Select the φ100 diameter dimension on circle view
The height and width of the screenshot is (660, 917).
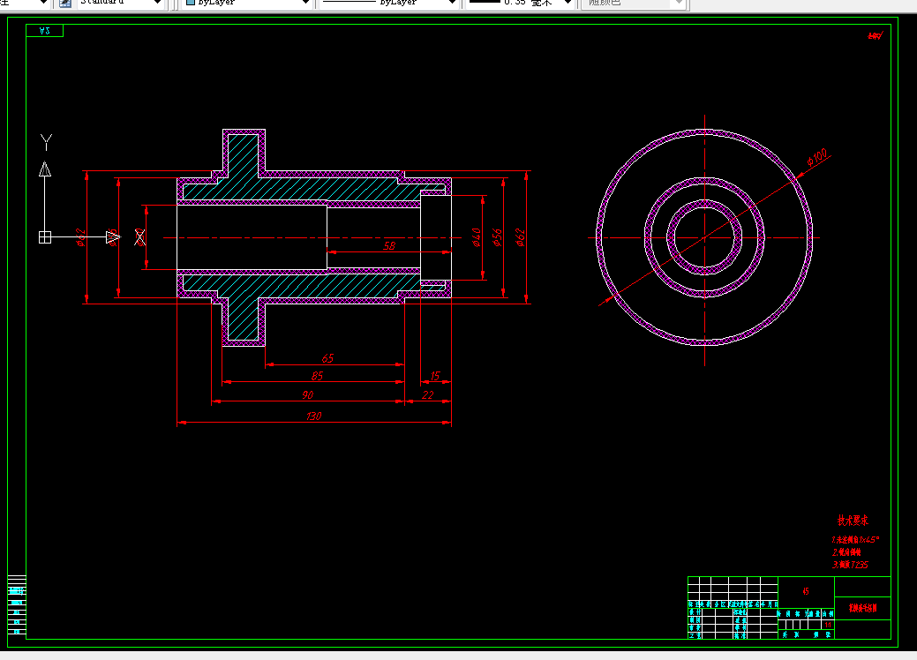(x=817, y=157)
